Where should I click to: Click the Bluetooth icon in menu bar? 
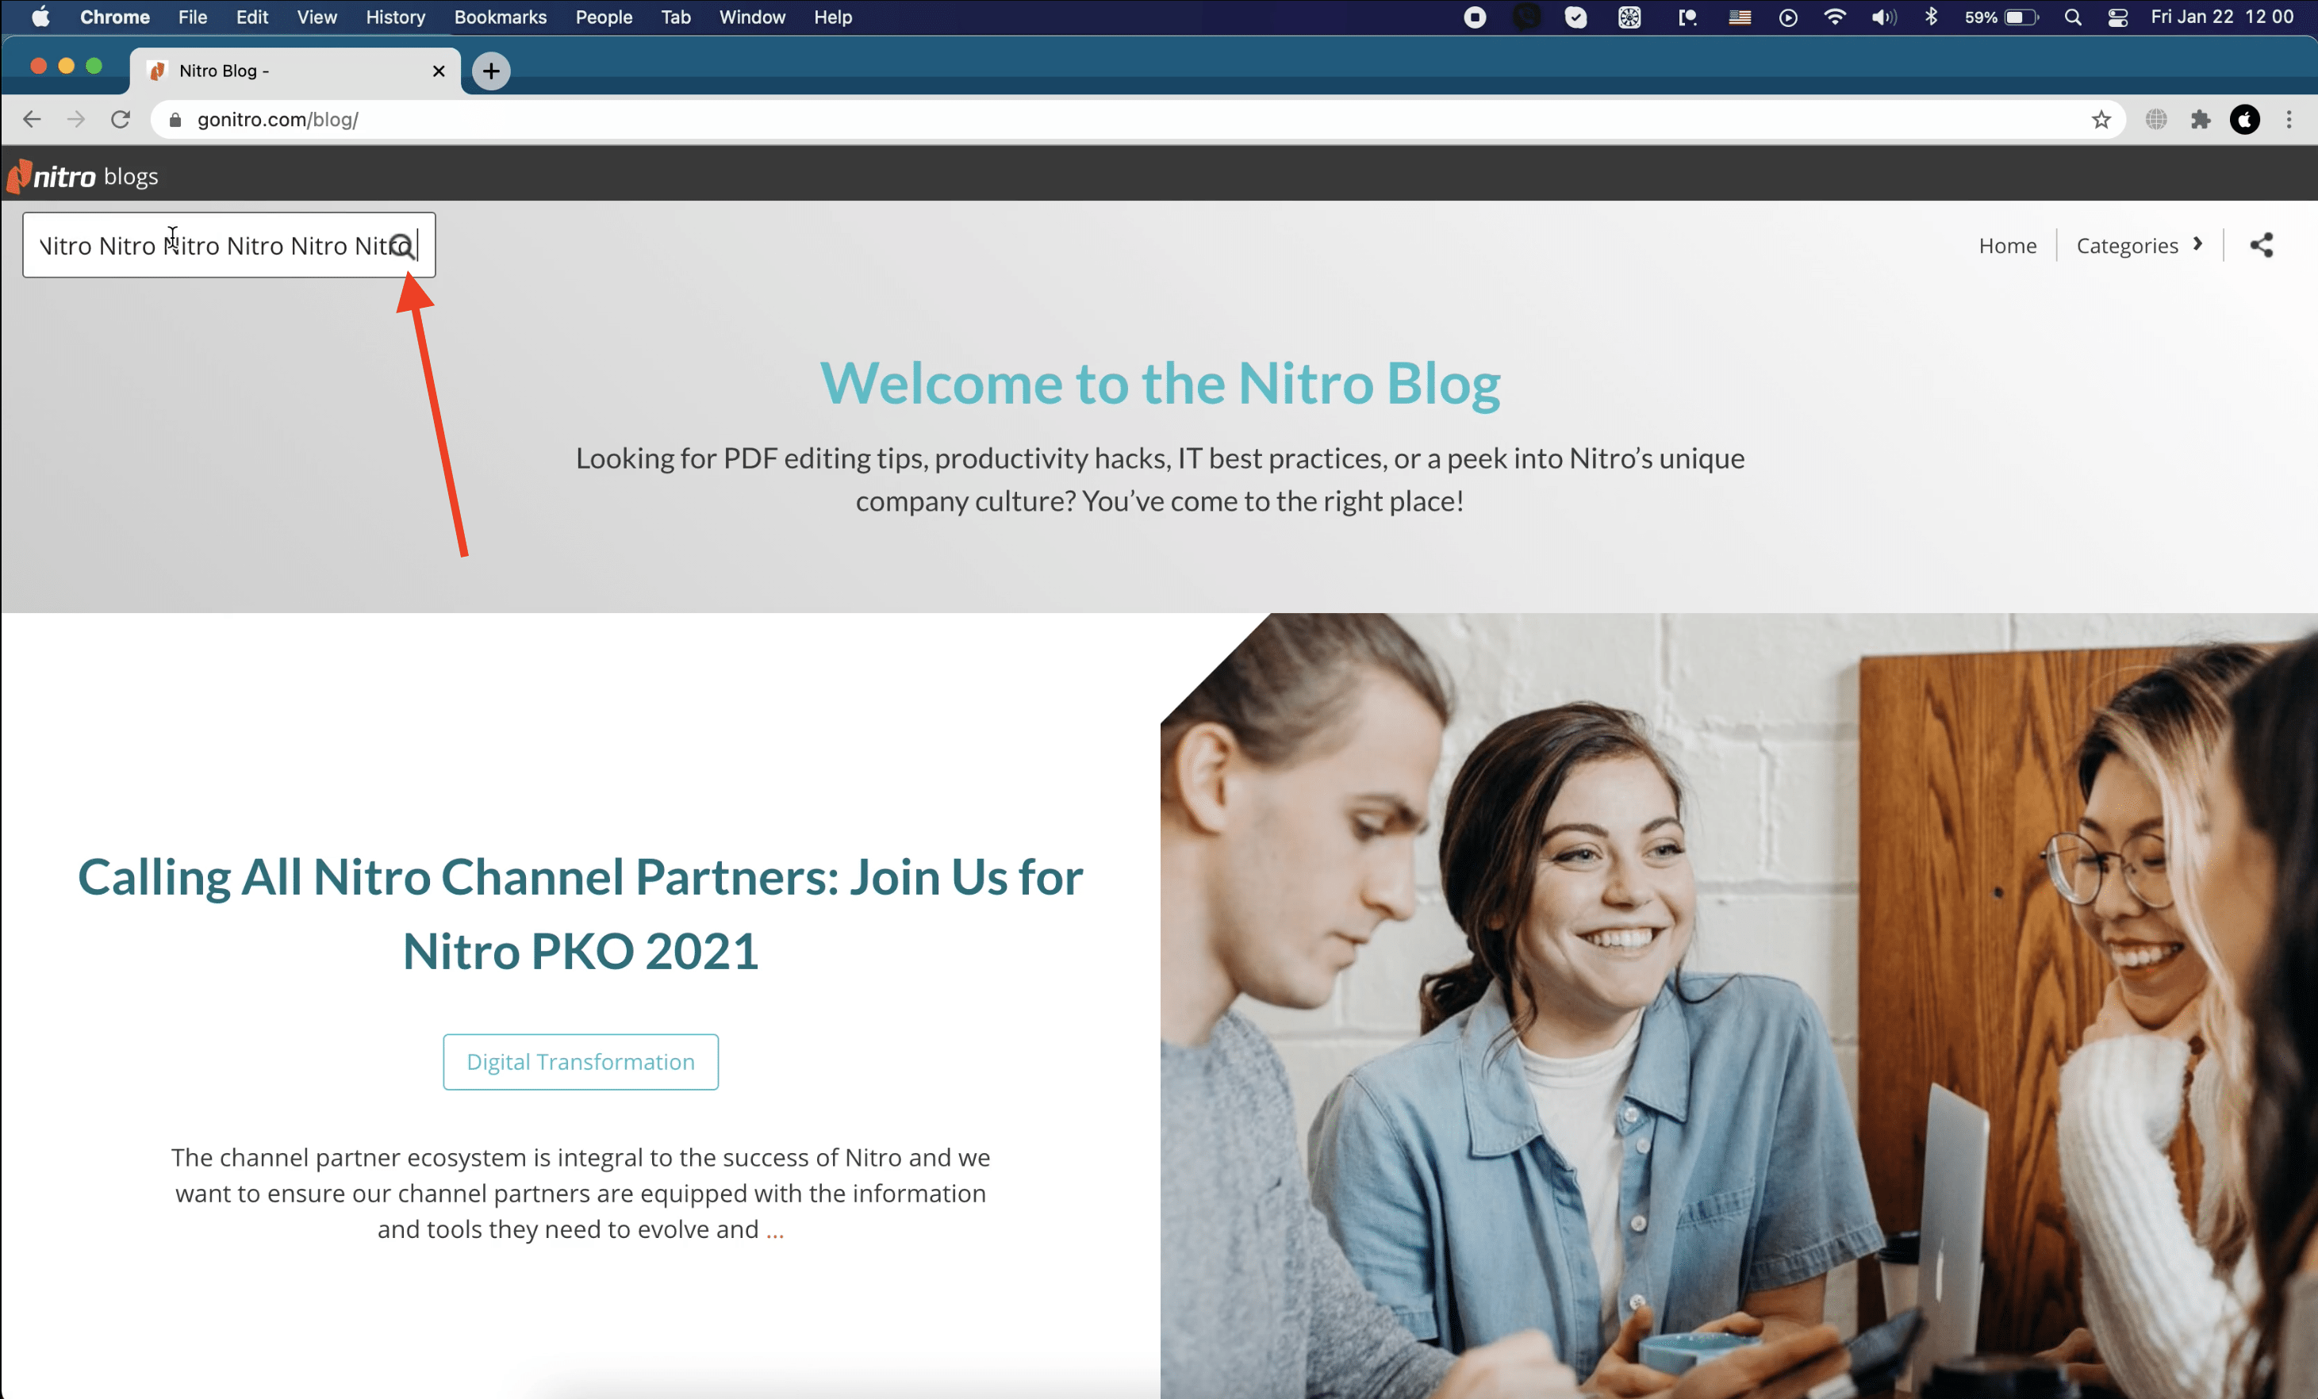(1932, 17)
